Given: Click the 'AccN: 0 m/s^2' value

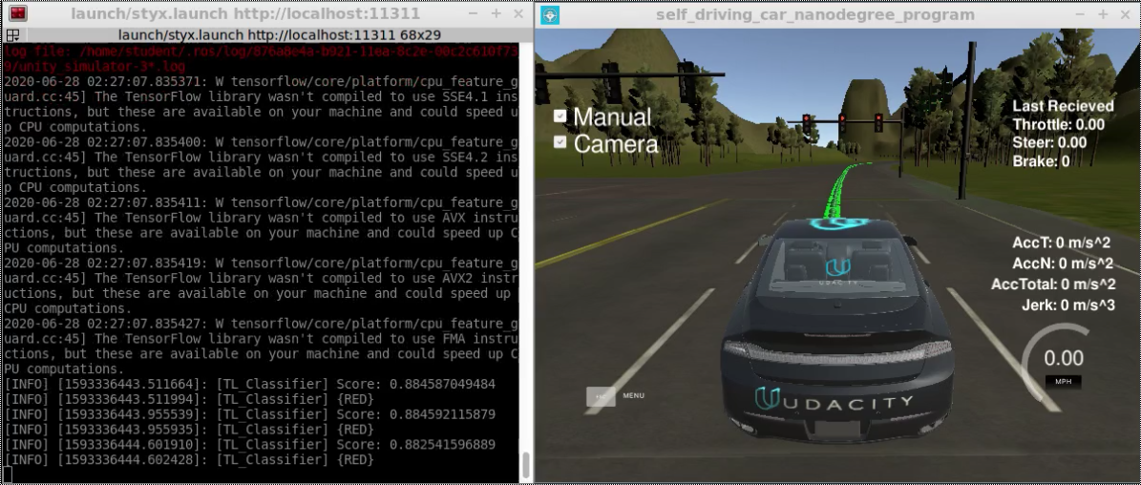Looking at the screenshot, I should [x=1063, y=264].
